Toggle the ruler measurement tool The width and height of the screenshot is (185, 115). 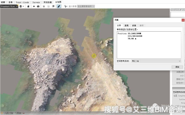pyautogui.click(x=59, y=6)
